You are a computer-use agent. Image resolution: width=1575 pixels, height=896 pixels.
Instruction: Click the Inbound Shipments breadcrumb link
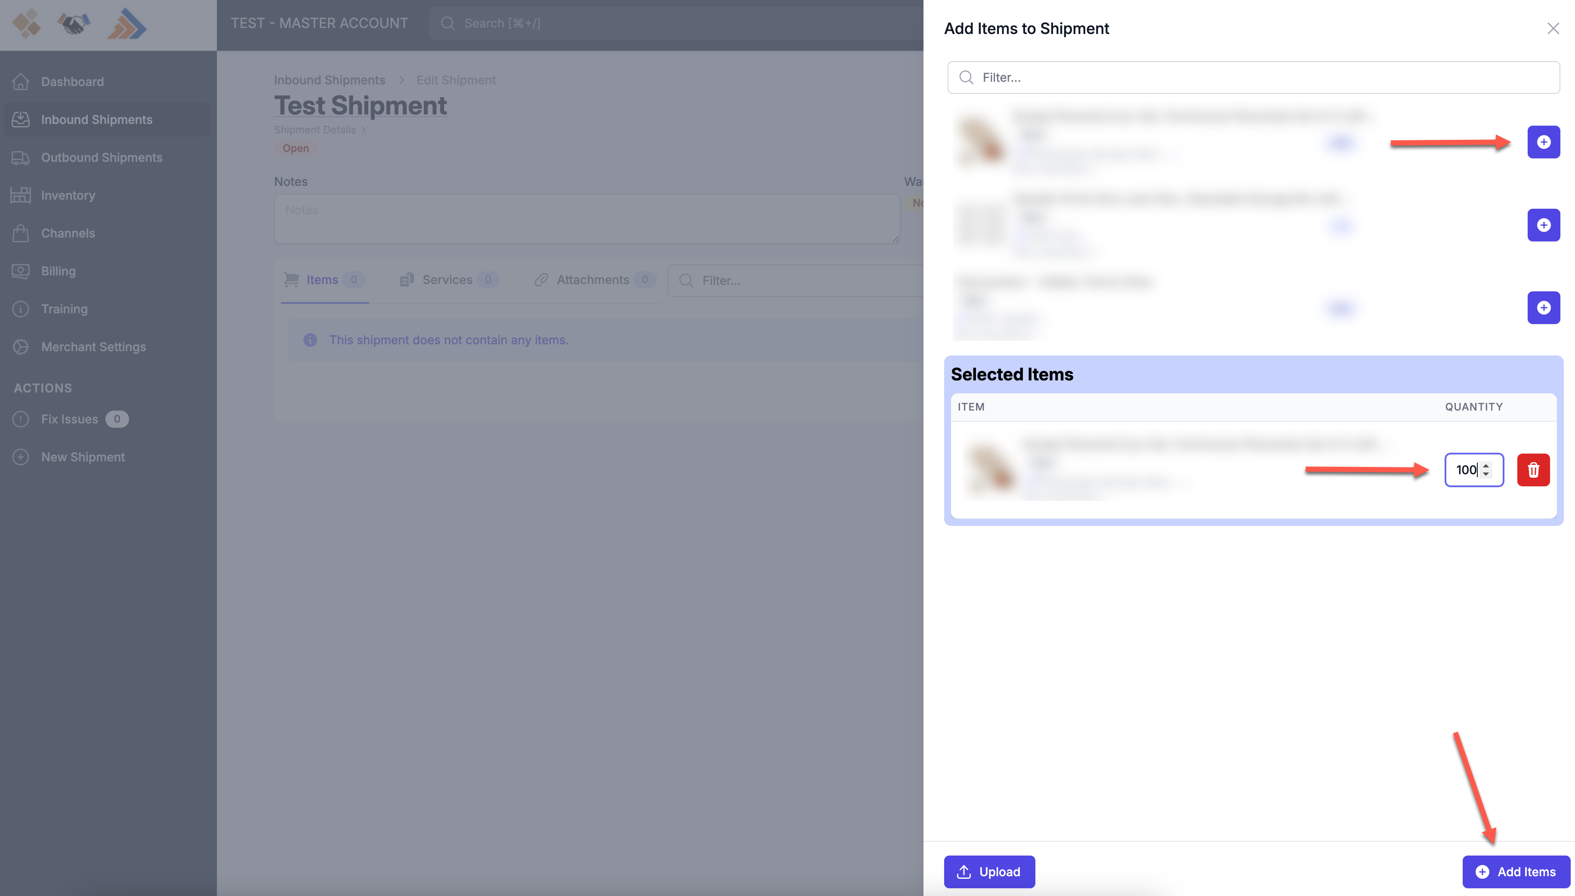[329, 80]
